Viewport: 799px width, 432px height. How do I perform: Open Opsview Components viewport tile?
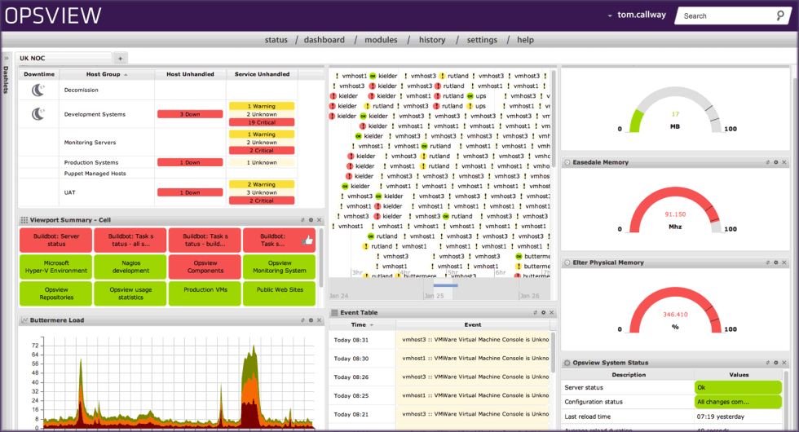pyautogui.click(x=205, y=267)
